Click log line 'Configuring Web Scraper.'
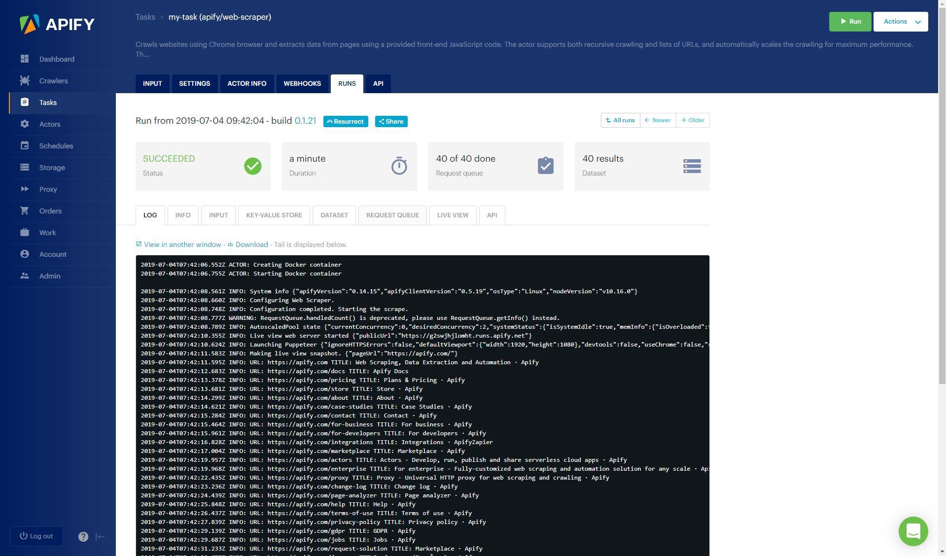This screenshot has width=946, height=556. point(237,300)
